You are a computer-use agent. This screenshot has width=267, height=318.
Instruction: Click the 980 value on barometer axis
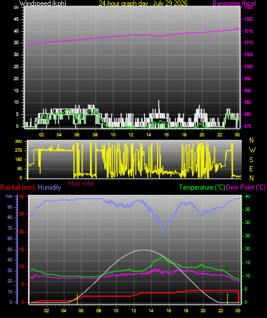248,114
